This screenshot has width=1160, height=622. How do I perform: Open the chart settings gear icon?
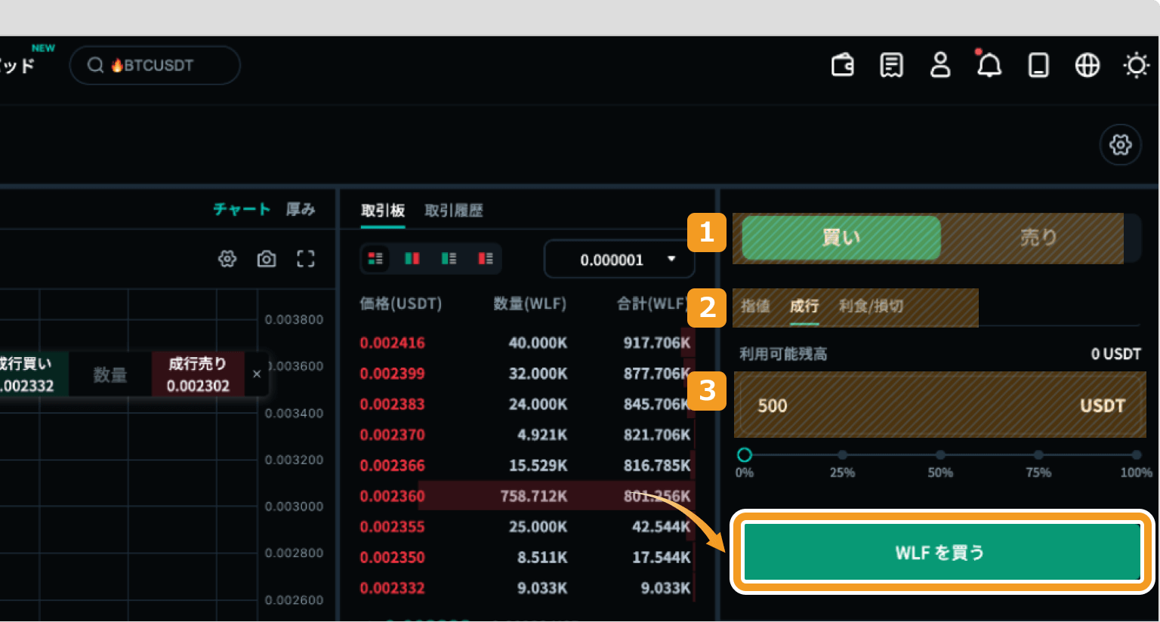click(x=227, y=260)
